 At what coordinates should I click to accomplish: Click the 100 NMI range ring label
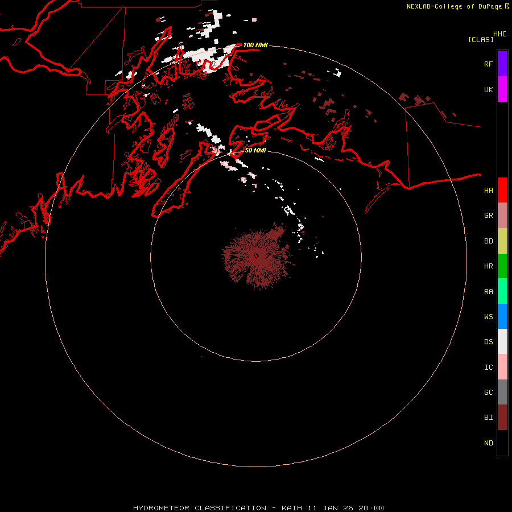click(x=255, y=45)
